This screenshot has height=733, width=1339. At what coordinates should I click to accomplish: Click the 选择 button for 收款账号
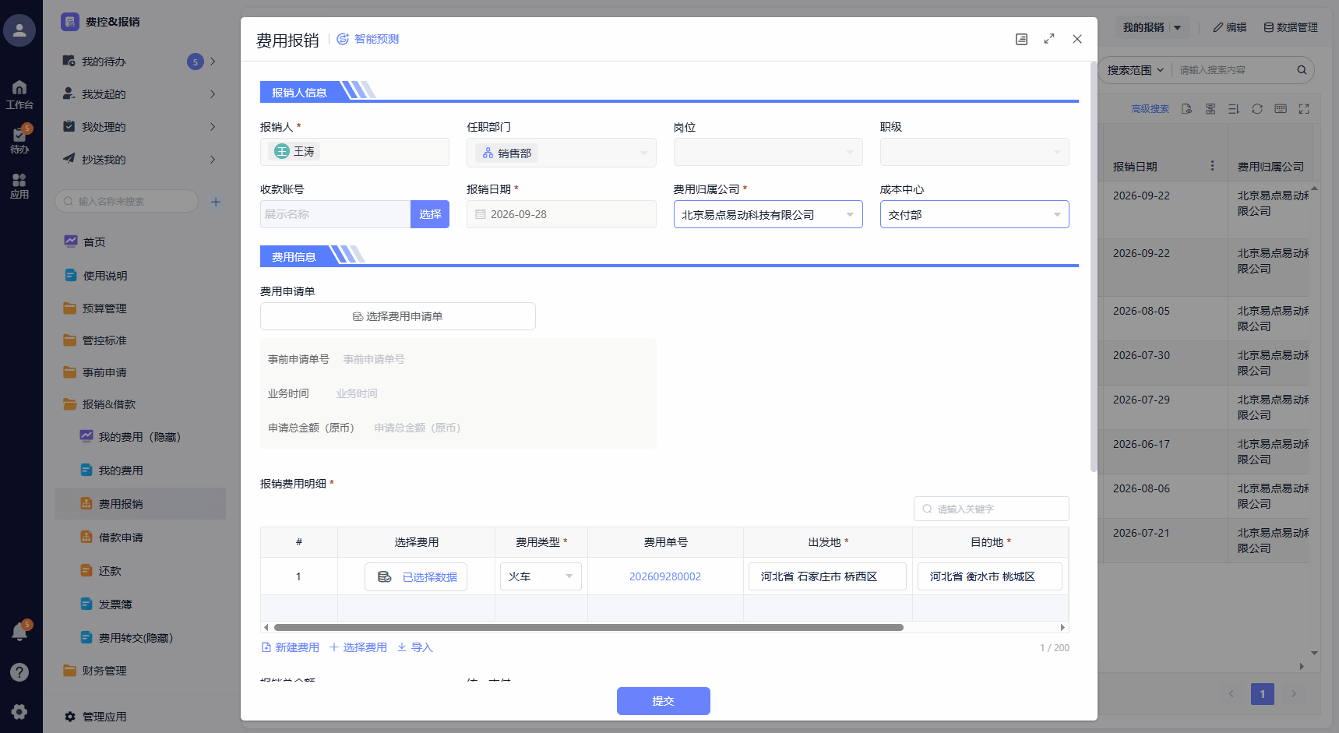430,214
